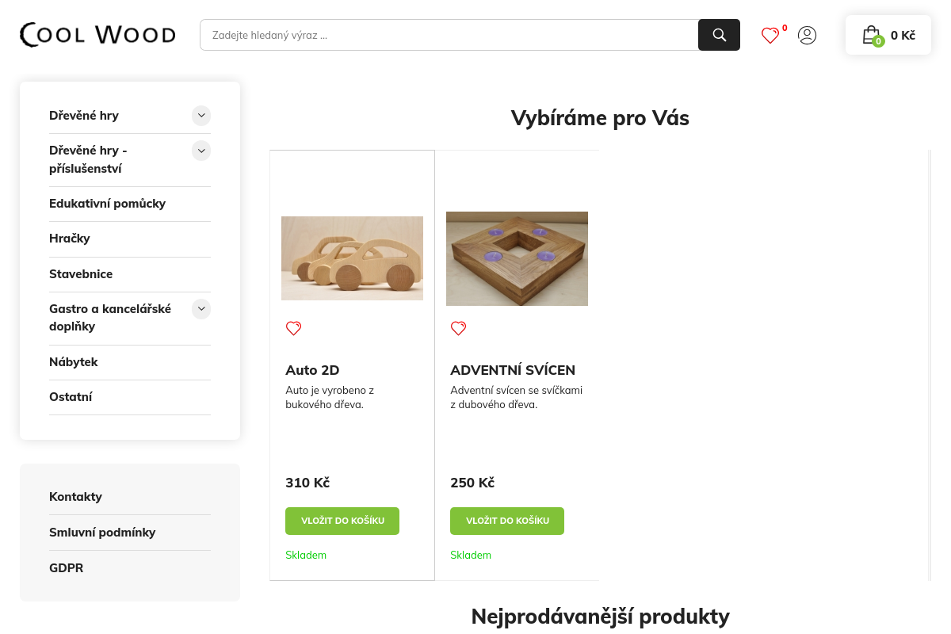The image size is (951, 634).
Task: Expand Dřevěné hry - příslušenství submenu
Action: pyautogui.click(x=201, y=151)
